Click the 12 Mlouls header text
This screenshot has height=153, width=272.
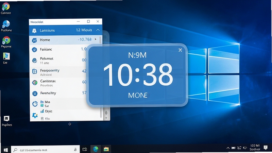[84, 30]
